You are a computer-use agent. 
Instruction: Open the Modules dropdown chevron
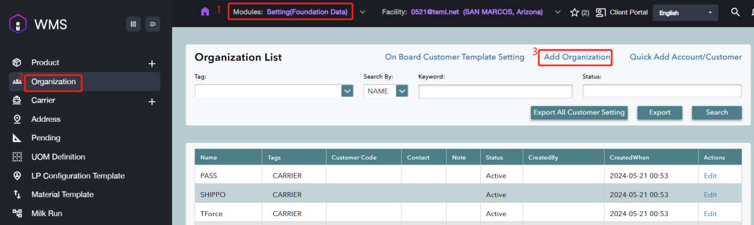(x=363, y=12)
